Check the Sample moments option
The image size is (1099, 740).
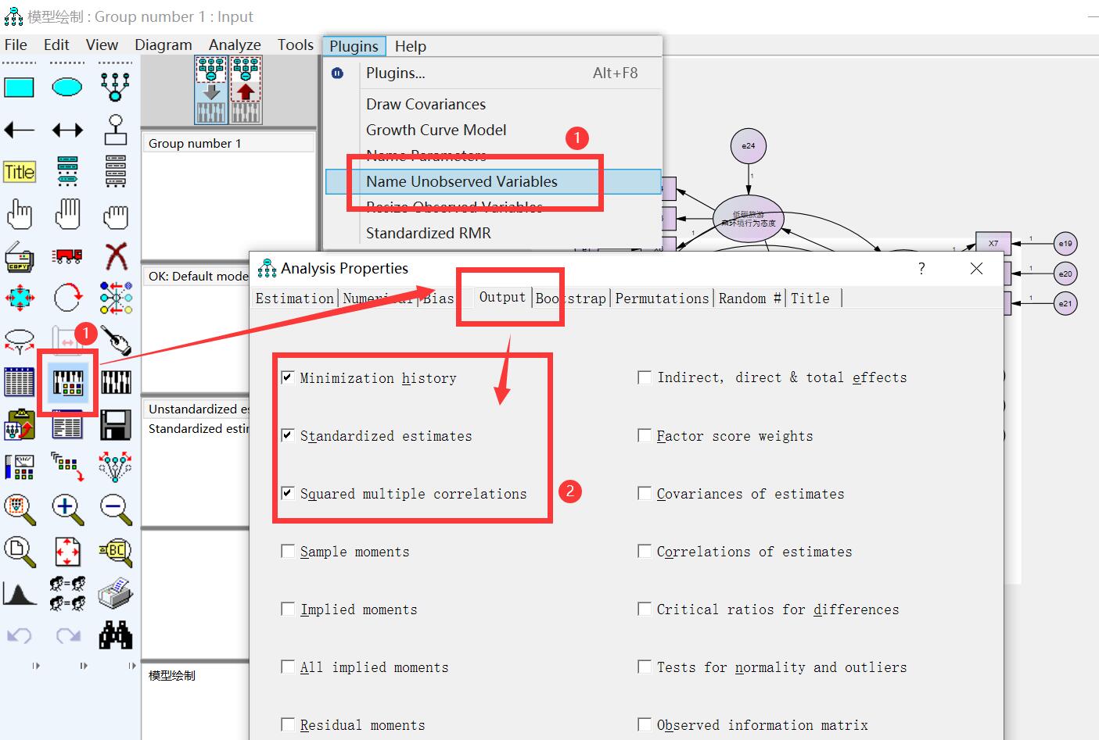[288, 550]
